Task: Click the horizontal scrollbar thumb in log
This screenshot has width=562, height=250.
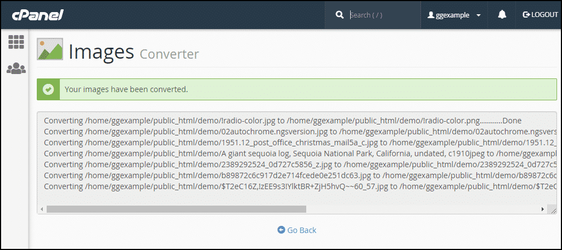Action: pyautogui.click(x=176, y=209)
